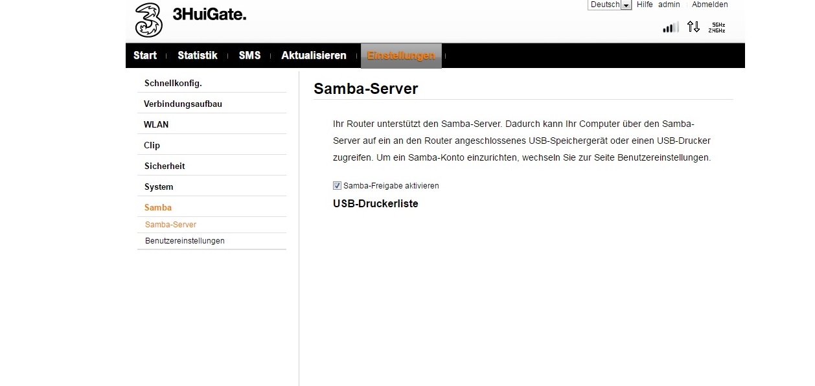Go to the Start tab
Viewport: 815px width, 386px height.
coord(145,56)
